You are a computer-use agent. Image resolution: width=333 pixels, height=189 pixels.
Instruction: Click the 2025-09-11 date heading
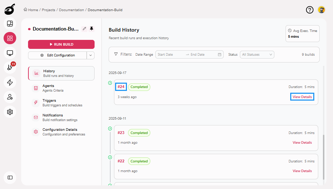[118, 118]
